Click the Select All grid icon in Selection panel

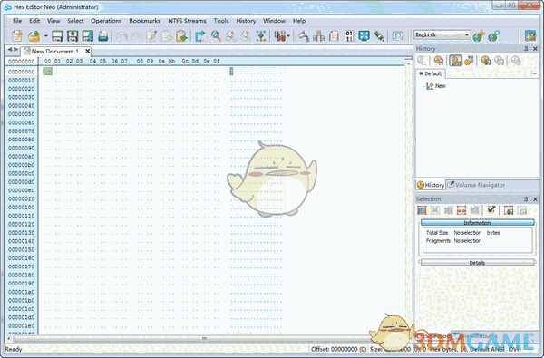click(x=422, y=210)
